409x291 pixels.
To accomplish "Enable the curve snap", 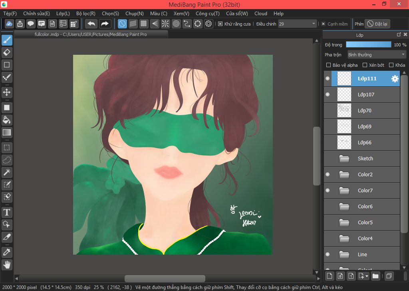I will tap(187, 24).
